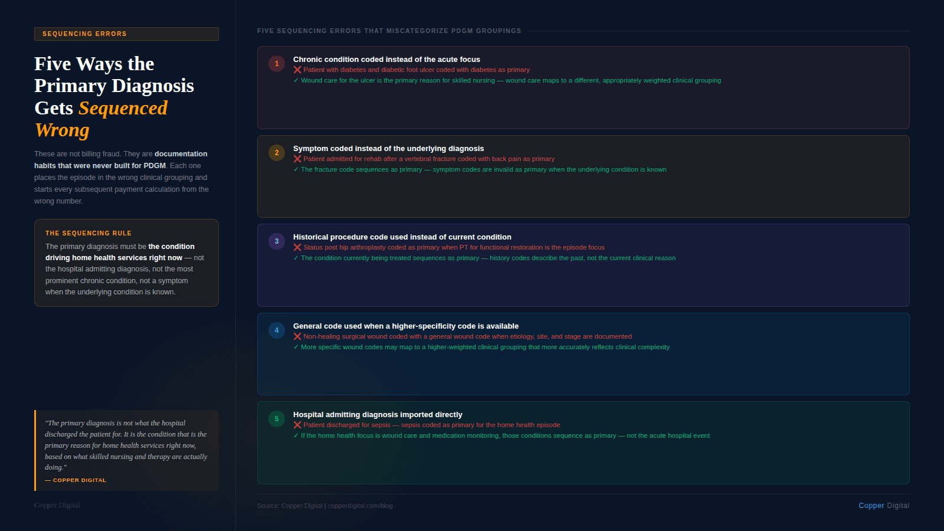The height and width of the screenshot is (531, 944).
Task: Click the number 3 circle badge
Action: 277,241
